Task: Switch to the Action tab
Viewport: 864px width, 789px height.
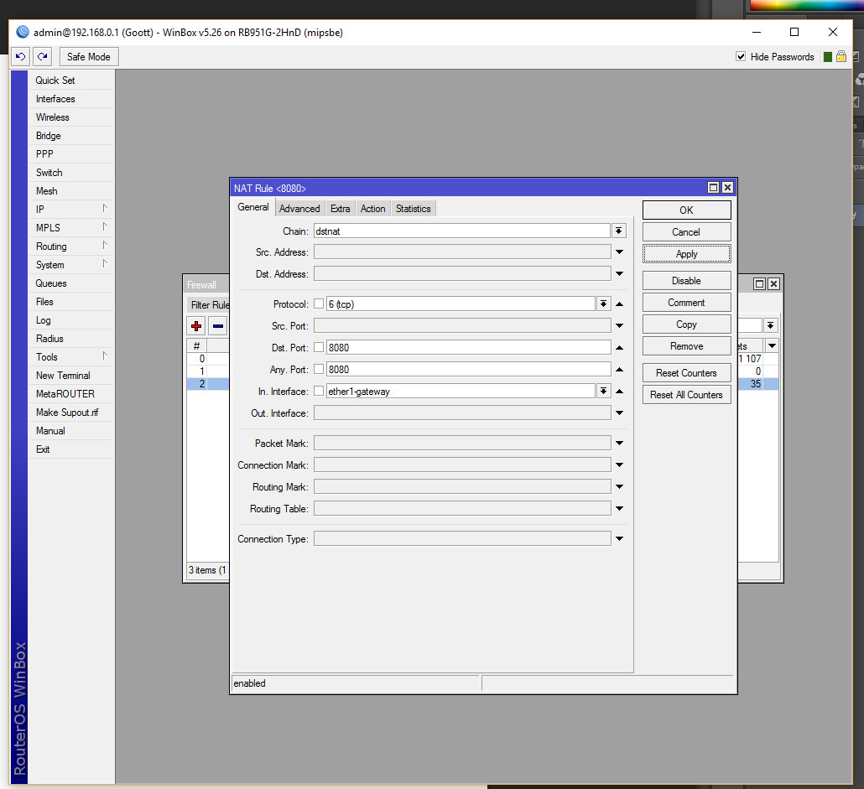Action: click(x=372, y=209)
